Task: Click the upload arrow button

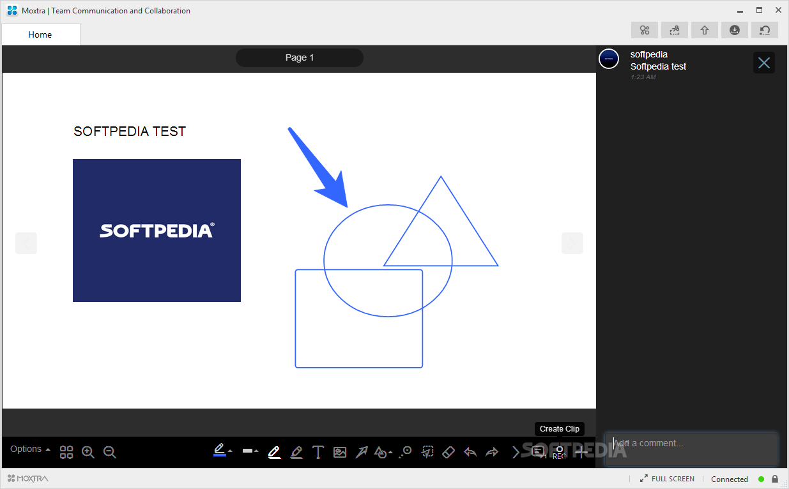Action: (705, 30)
